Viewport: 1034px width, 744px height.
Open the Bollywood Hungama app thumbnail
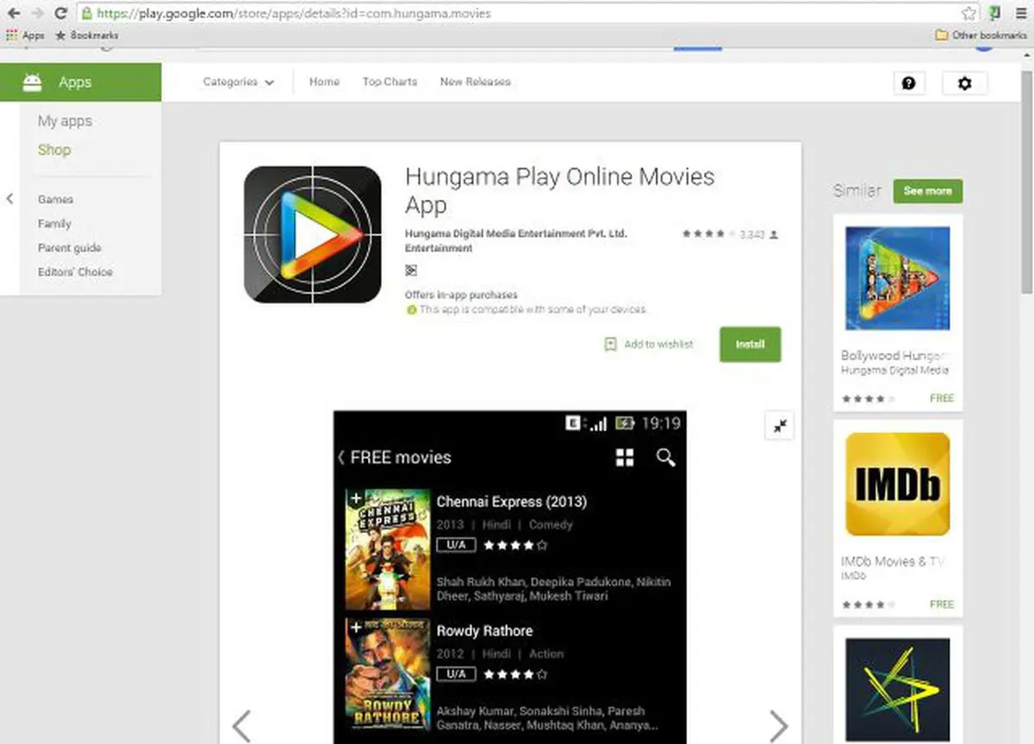point(898,278)
